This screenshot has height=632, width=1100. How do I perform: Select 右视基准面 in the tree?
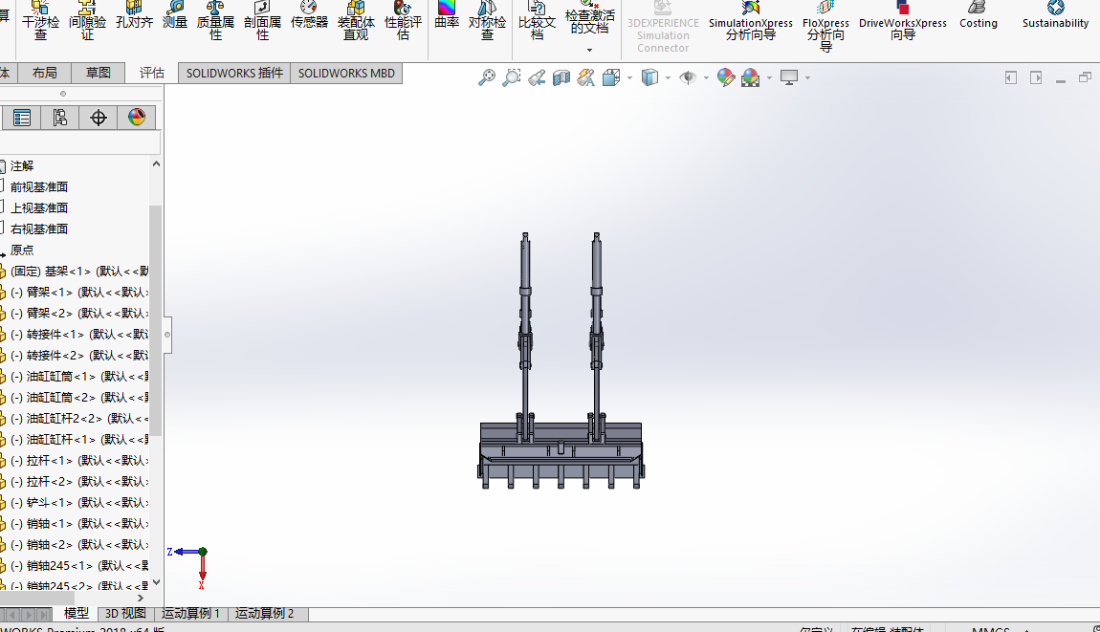point(38,229)
